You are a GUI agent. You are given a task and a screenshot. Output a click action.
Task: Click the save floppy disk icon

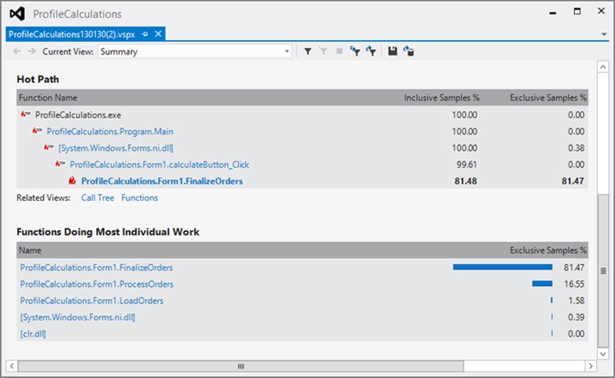392,51
